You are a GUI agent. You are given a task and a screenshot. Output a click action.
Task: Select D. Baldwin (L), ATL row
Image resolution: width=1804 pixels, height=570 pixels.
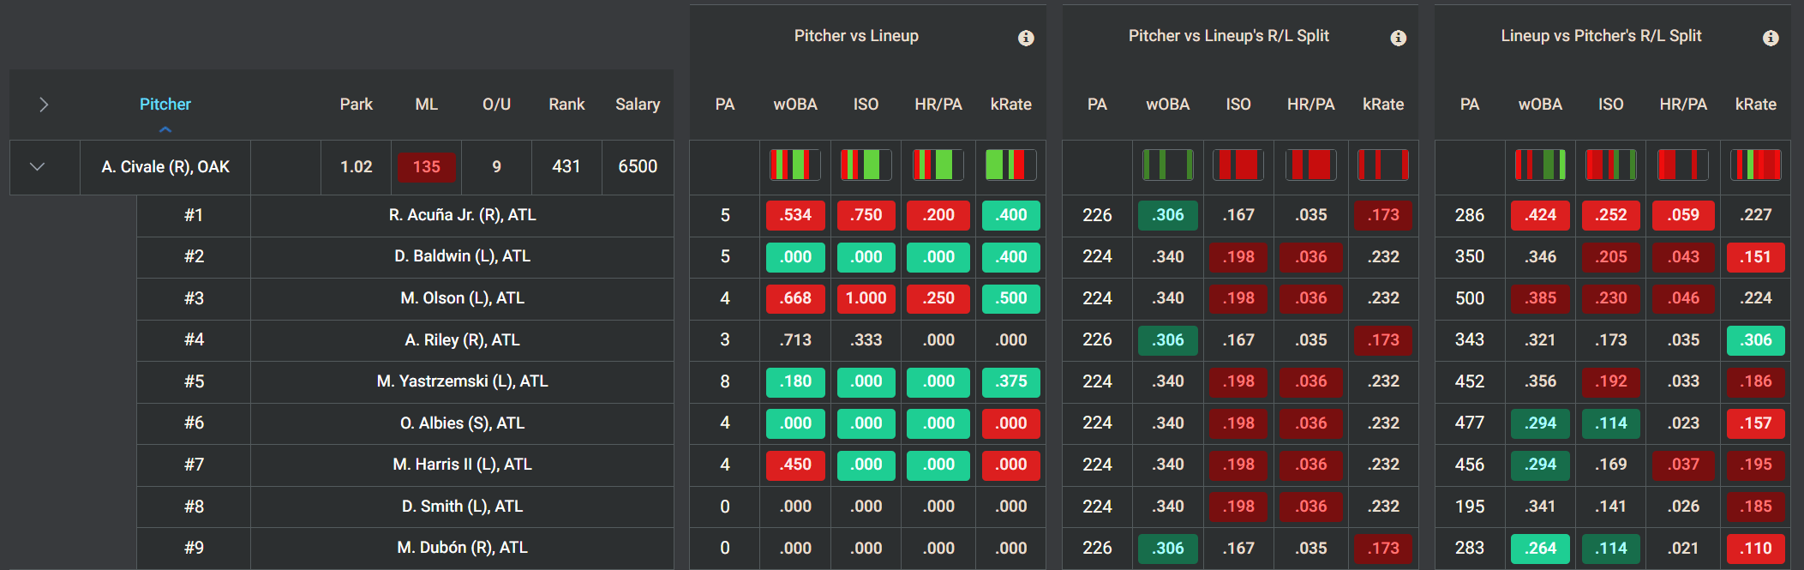point(462,256)
